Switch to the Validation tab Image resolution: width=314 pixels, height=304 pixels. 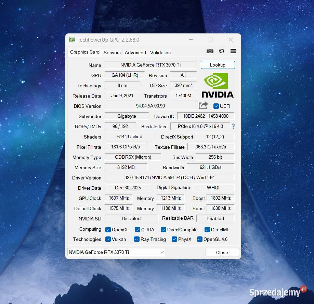click(160, 52)
